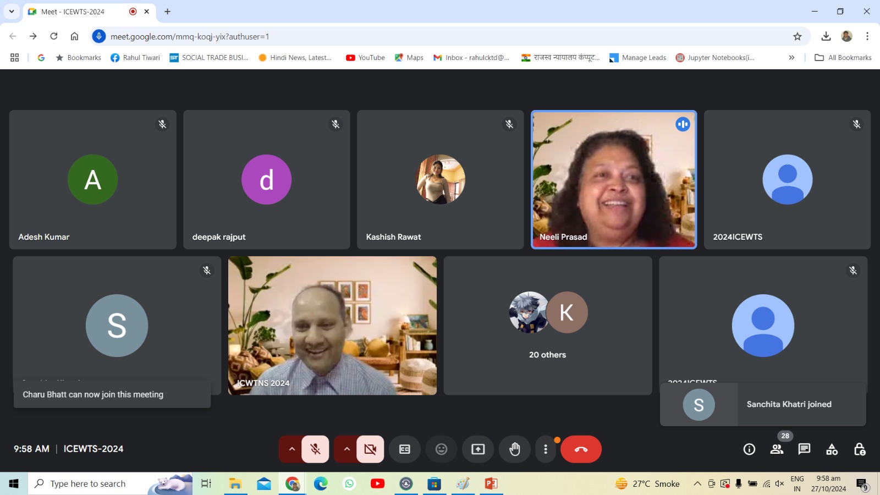
Task: Open File Explorer from taskbar
Action: click(235, 483)
